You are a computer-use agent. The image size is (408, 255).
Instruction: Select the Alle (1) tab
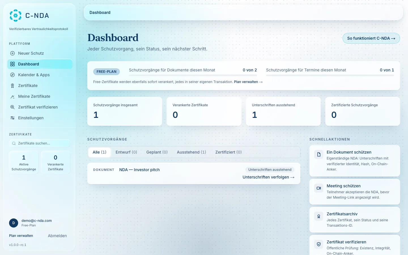pos(99,152)
